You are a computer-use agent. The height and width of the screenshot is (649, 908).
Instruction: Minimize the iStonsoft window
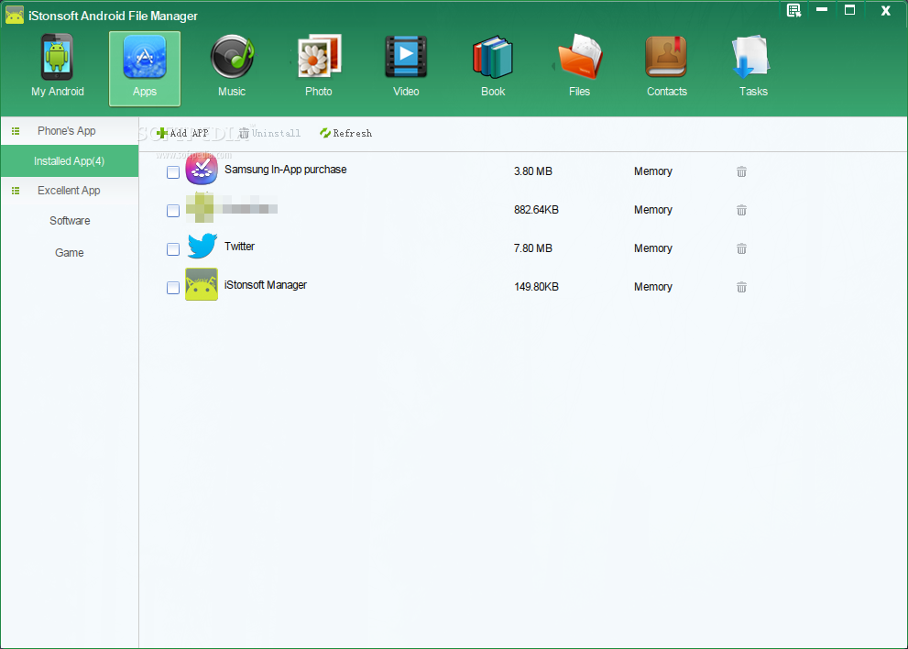click(822, 10)
